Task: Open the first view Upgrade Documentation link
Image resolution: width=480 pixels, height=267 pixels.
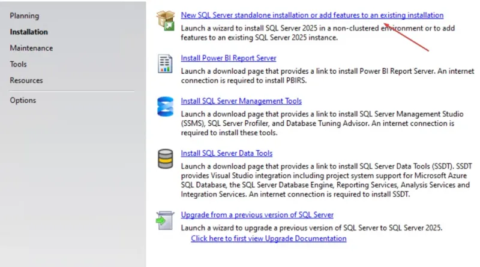Action: click(x=268, y=238)
